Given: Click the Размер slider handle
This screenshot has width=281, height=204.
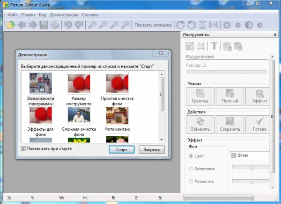Looking at the screenshot, I should pos(212,72).
